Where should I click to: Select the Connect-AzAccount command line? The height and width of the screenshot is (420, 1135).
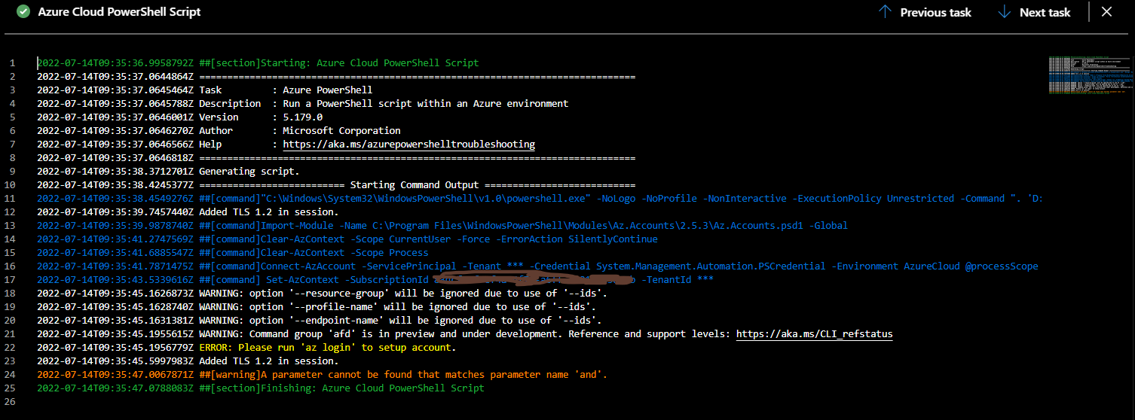click(537, 266)
